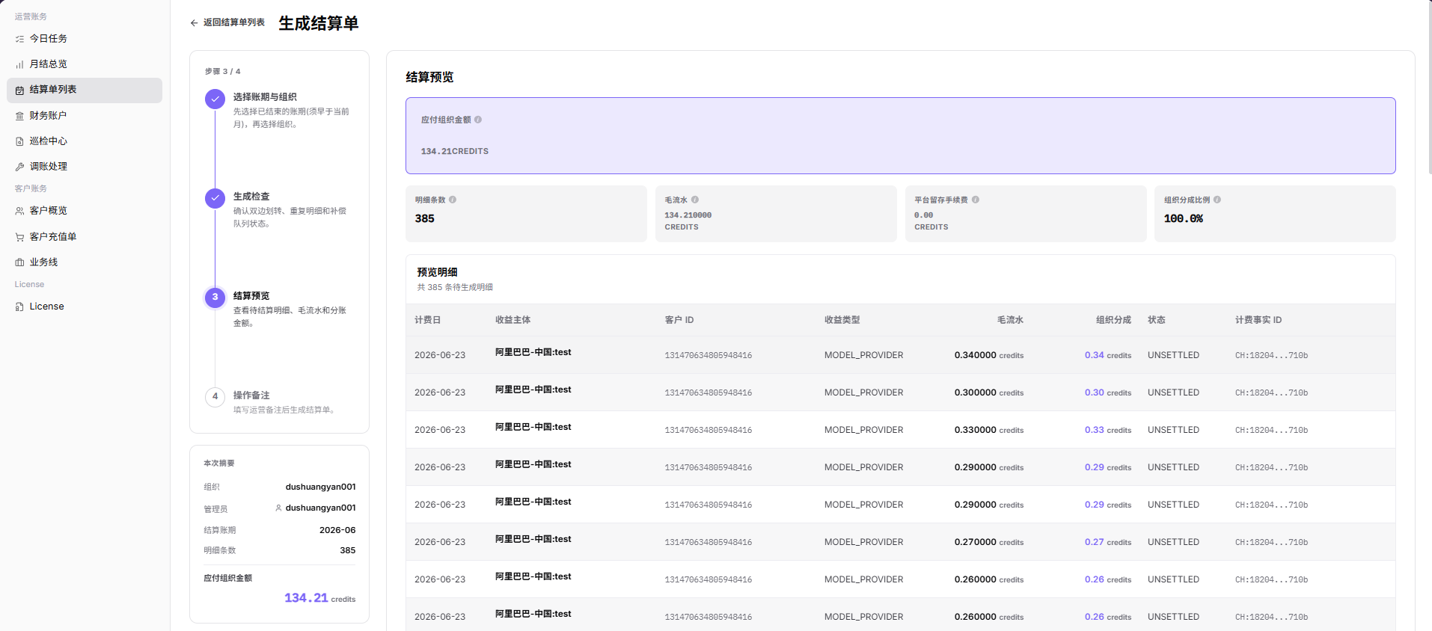This screenshot has width=1432, height=631.
Task: Open 客户充值单 sidebar item
Action: point(85,237)
